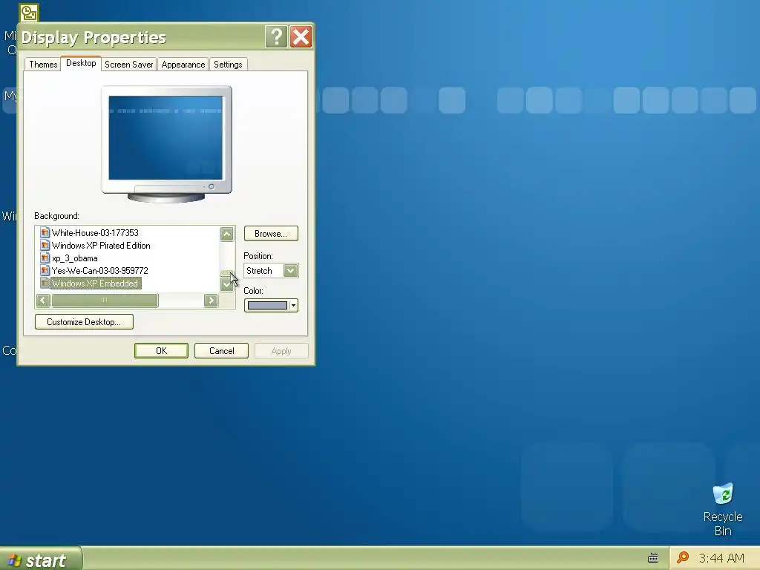Select Yes-We-Can-03-03-959772 background
The width and height of the screenshot is (760, 570).
[100, 270]
